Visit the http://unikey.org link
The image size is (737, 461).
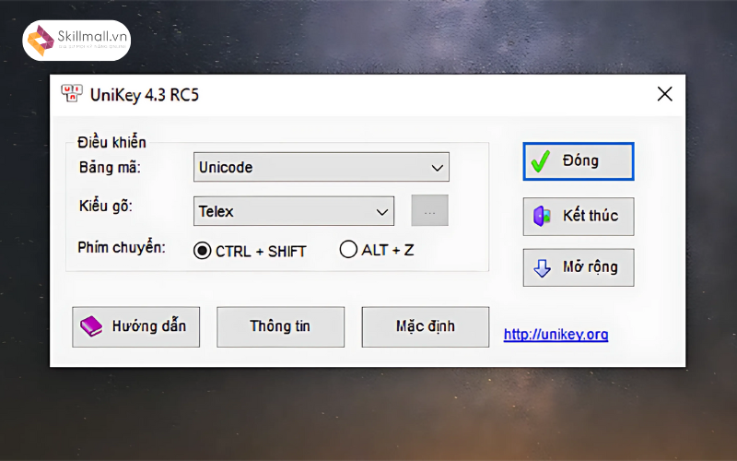click(x=556, y=335)
